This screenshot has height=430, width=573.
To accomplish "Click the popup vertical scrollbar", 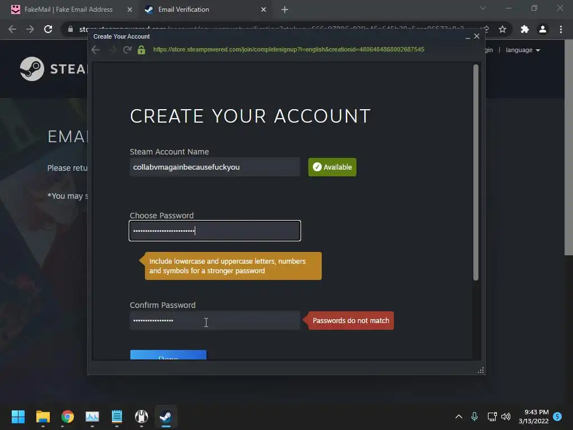I will coord(476,172).
